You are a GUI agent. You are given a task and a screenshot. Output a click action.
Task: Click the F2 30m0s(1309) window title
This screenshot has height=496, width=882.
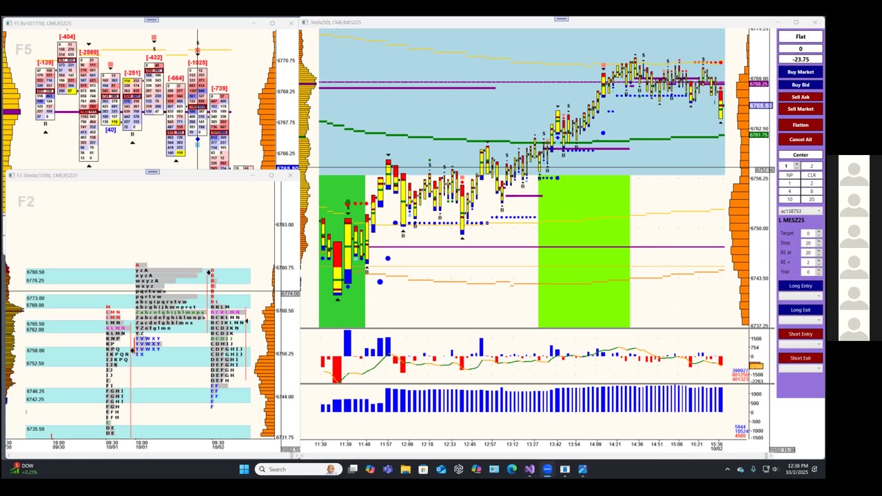[45, 175]
